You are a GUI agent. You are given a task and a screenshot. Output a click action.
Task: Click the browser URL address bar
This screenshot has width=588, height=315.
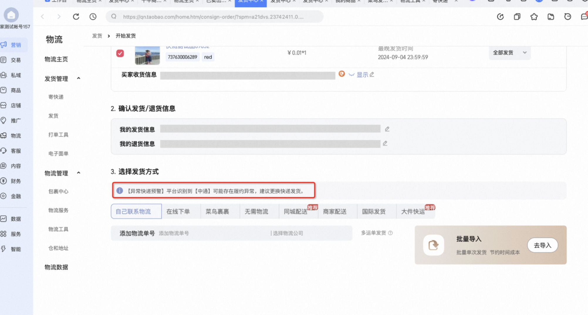tap(214, 17)
